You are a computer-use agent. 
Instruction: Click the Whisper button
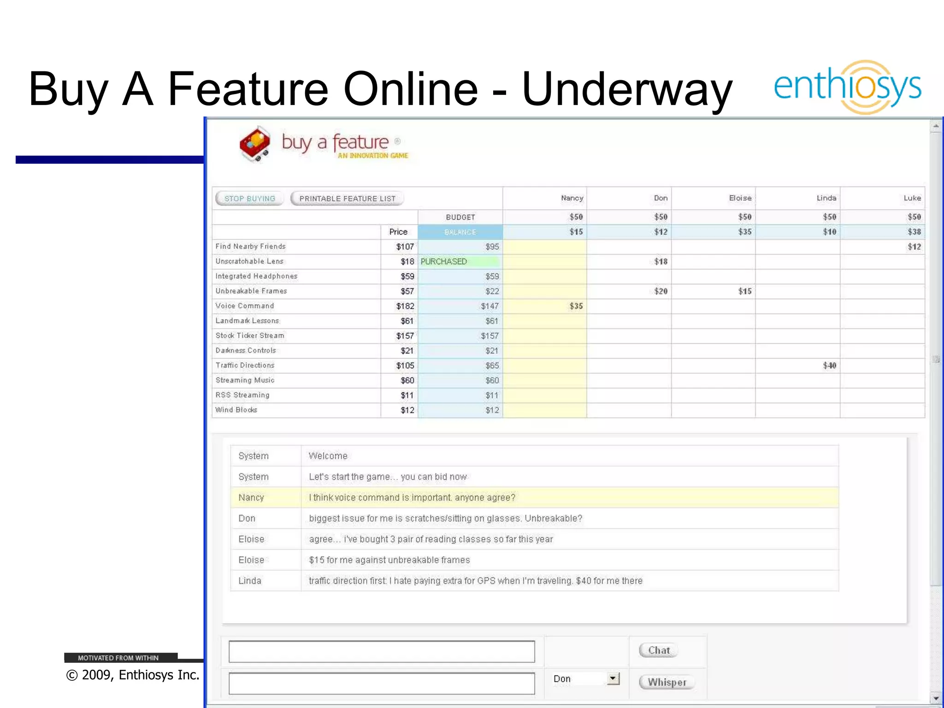(x=667, y=682)
